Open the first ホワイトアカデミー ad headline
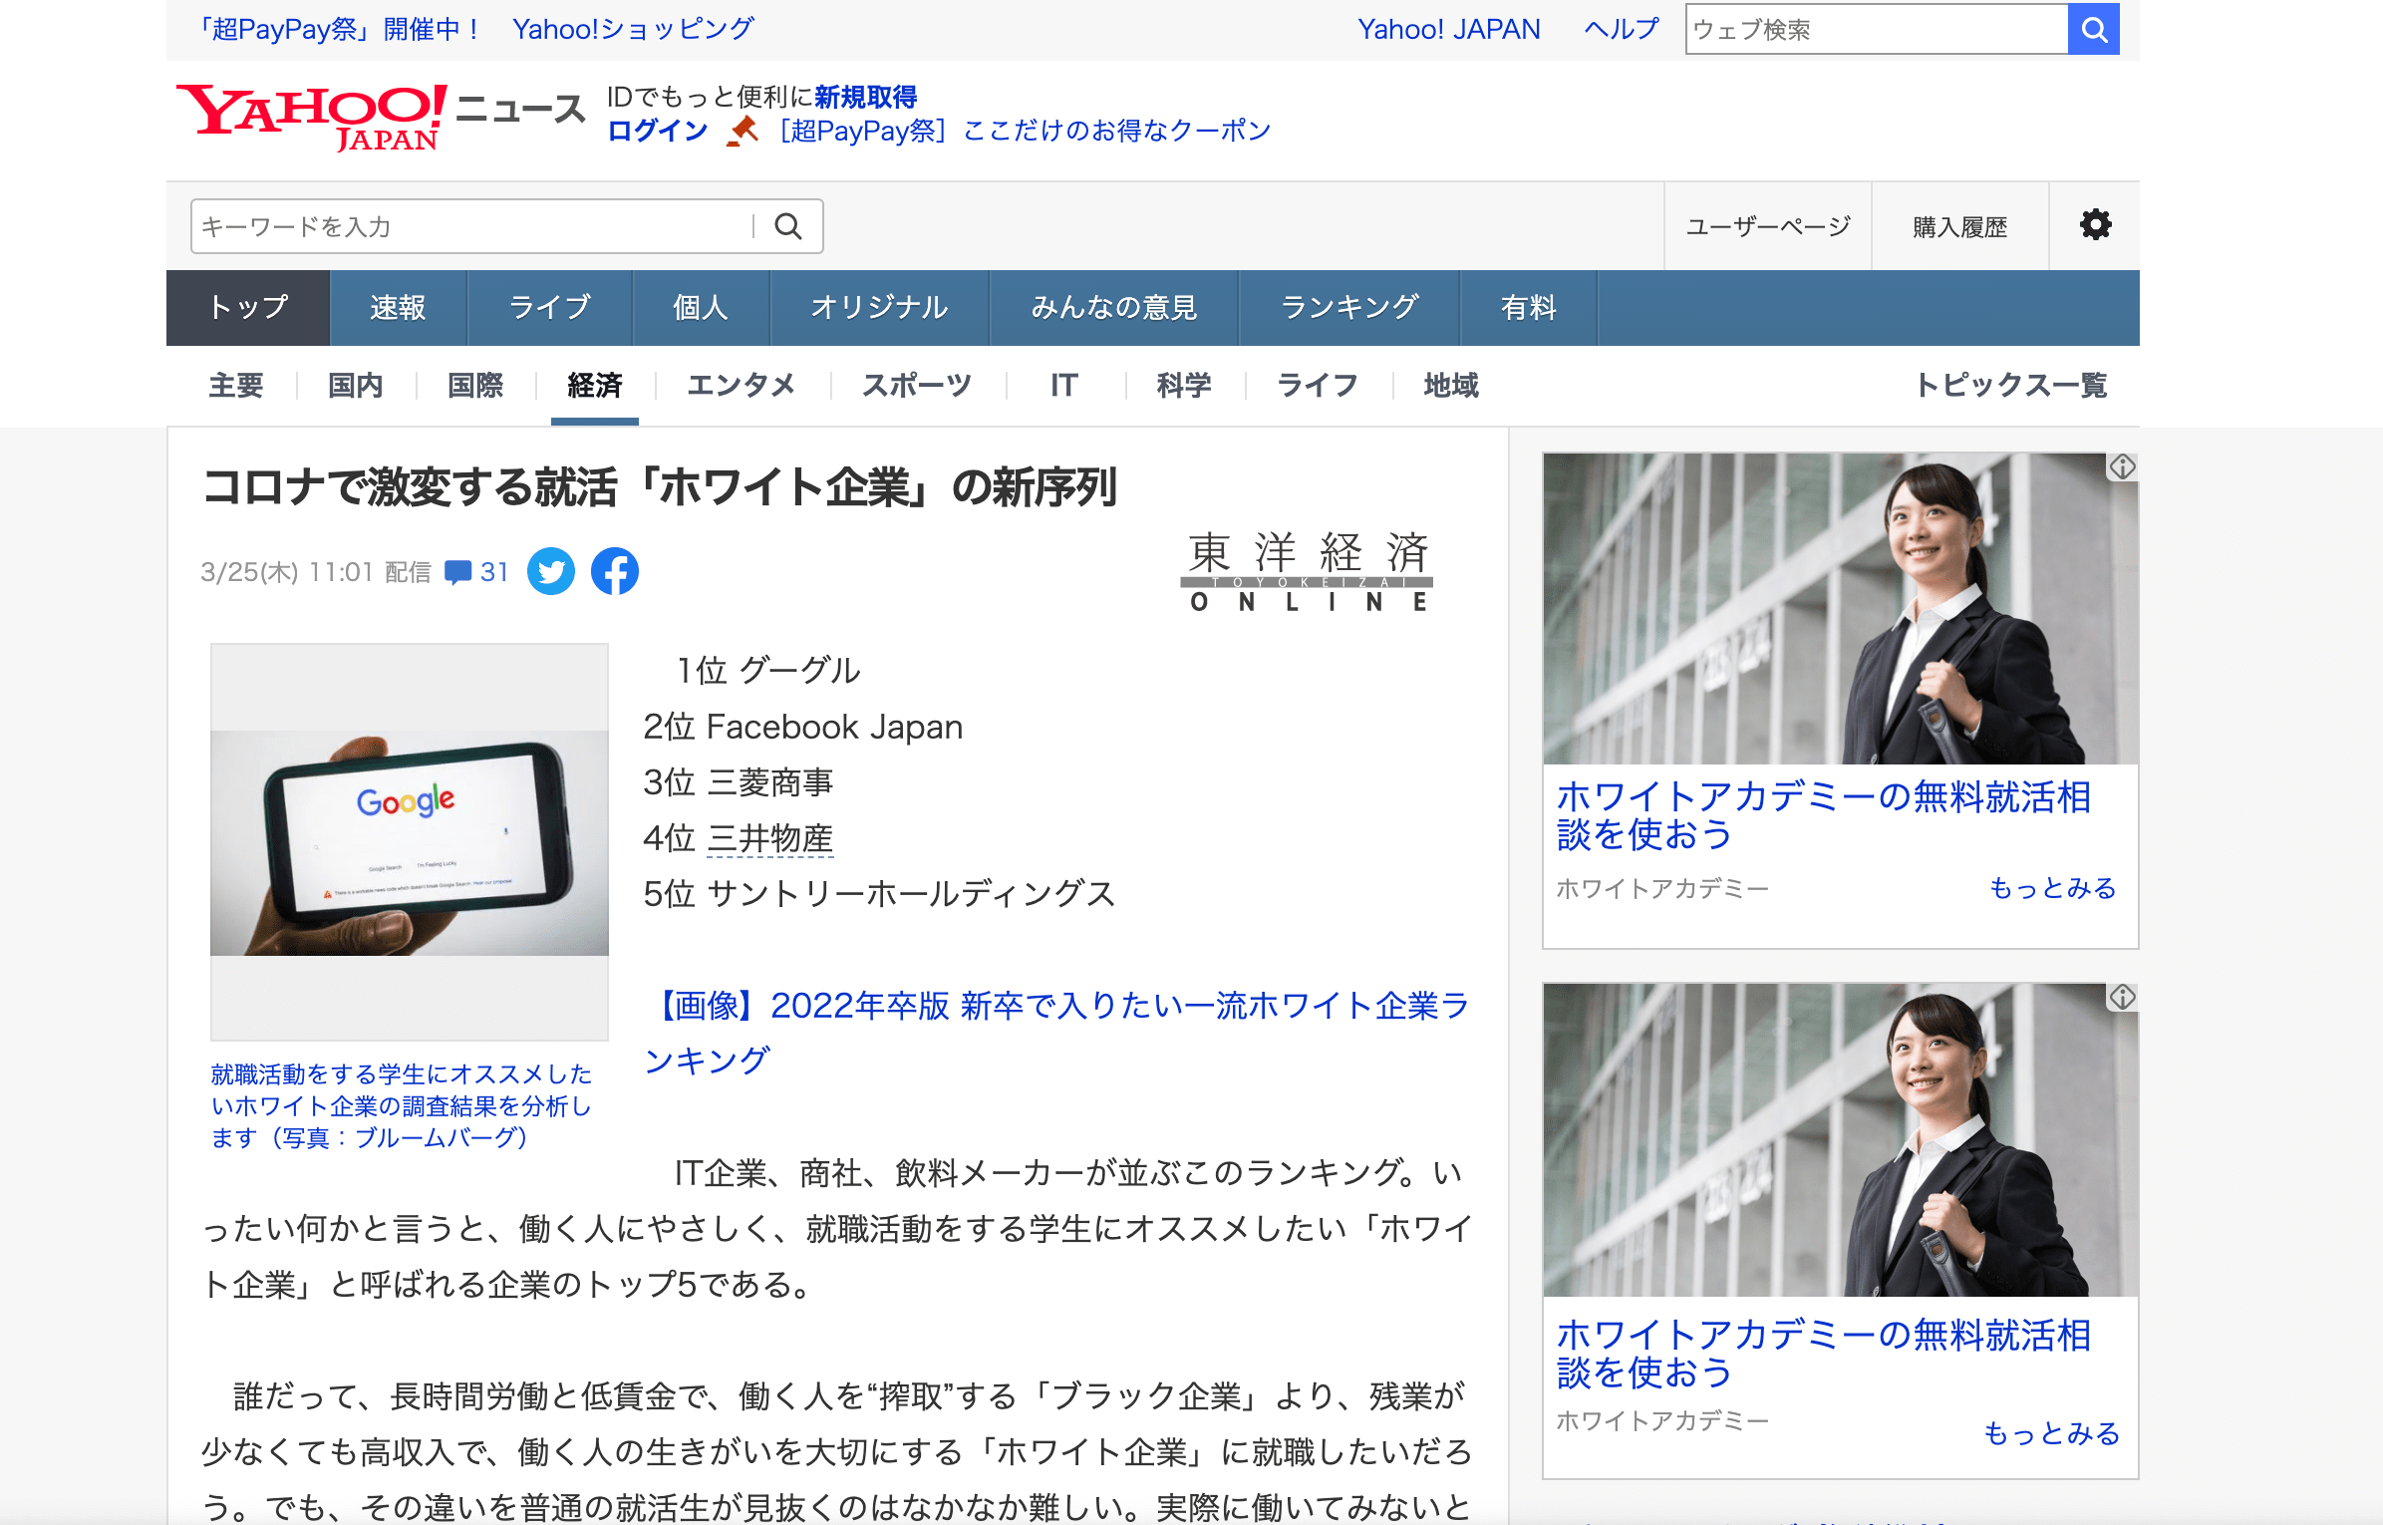The height and width of the screenshot is (1525, 2383). 1823,815
